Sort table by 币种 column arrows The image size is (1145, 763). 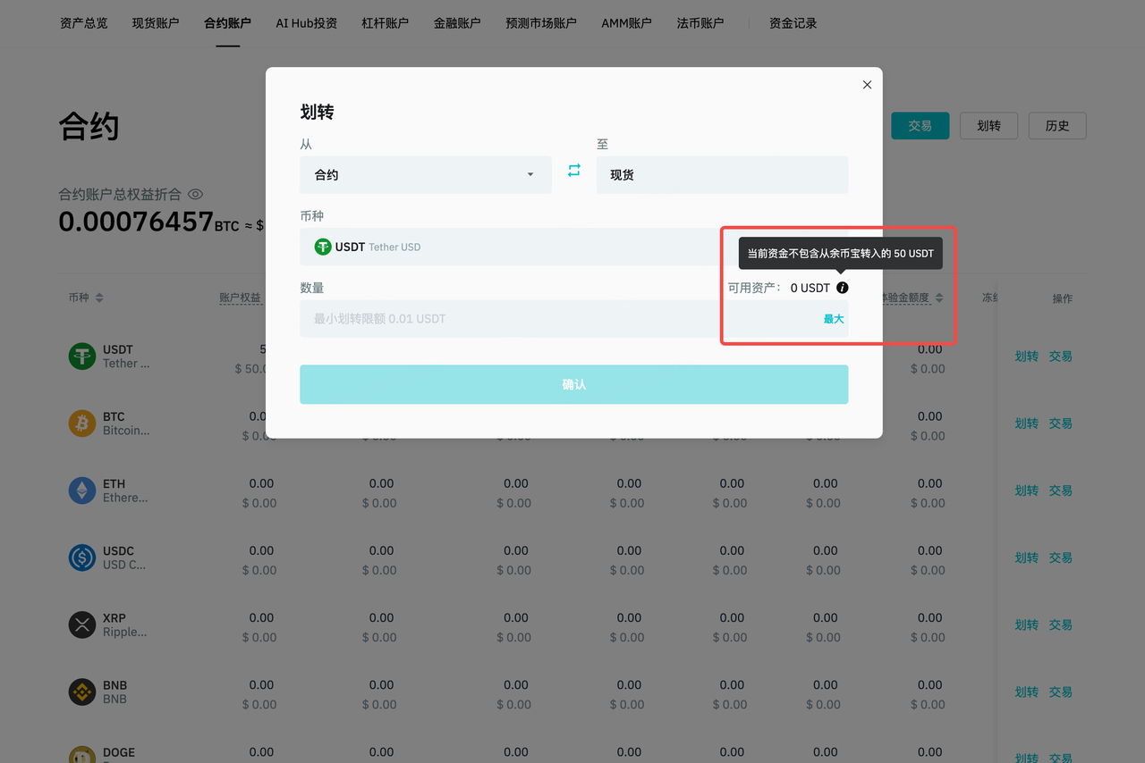coord(99,298)
